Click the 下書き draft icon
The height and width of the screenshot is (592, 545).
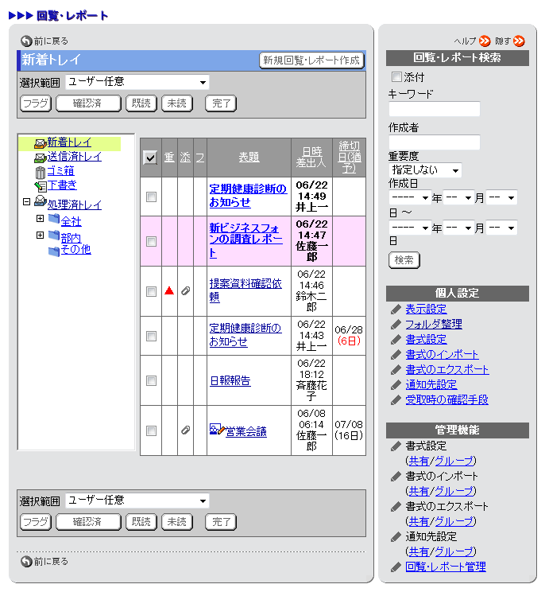(x=40, y=186)
